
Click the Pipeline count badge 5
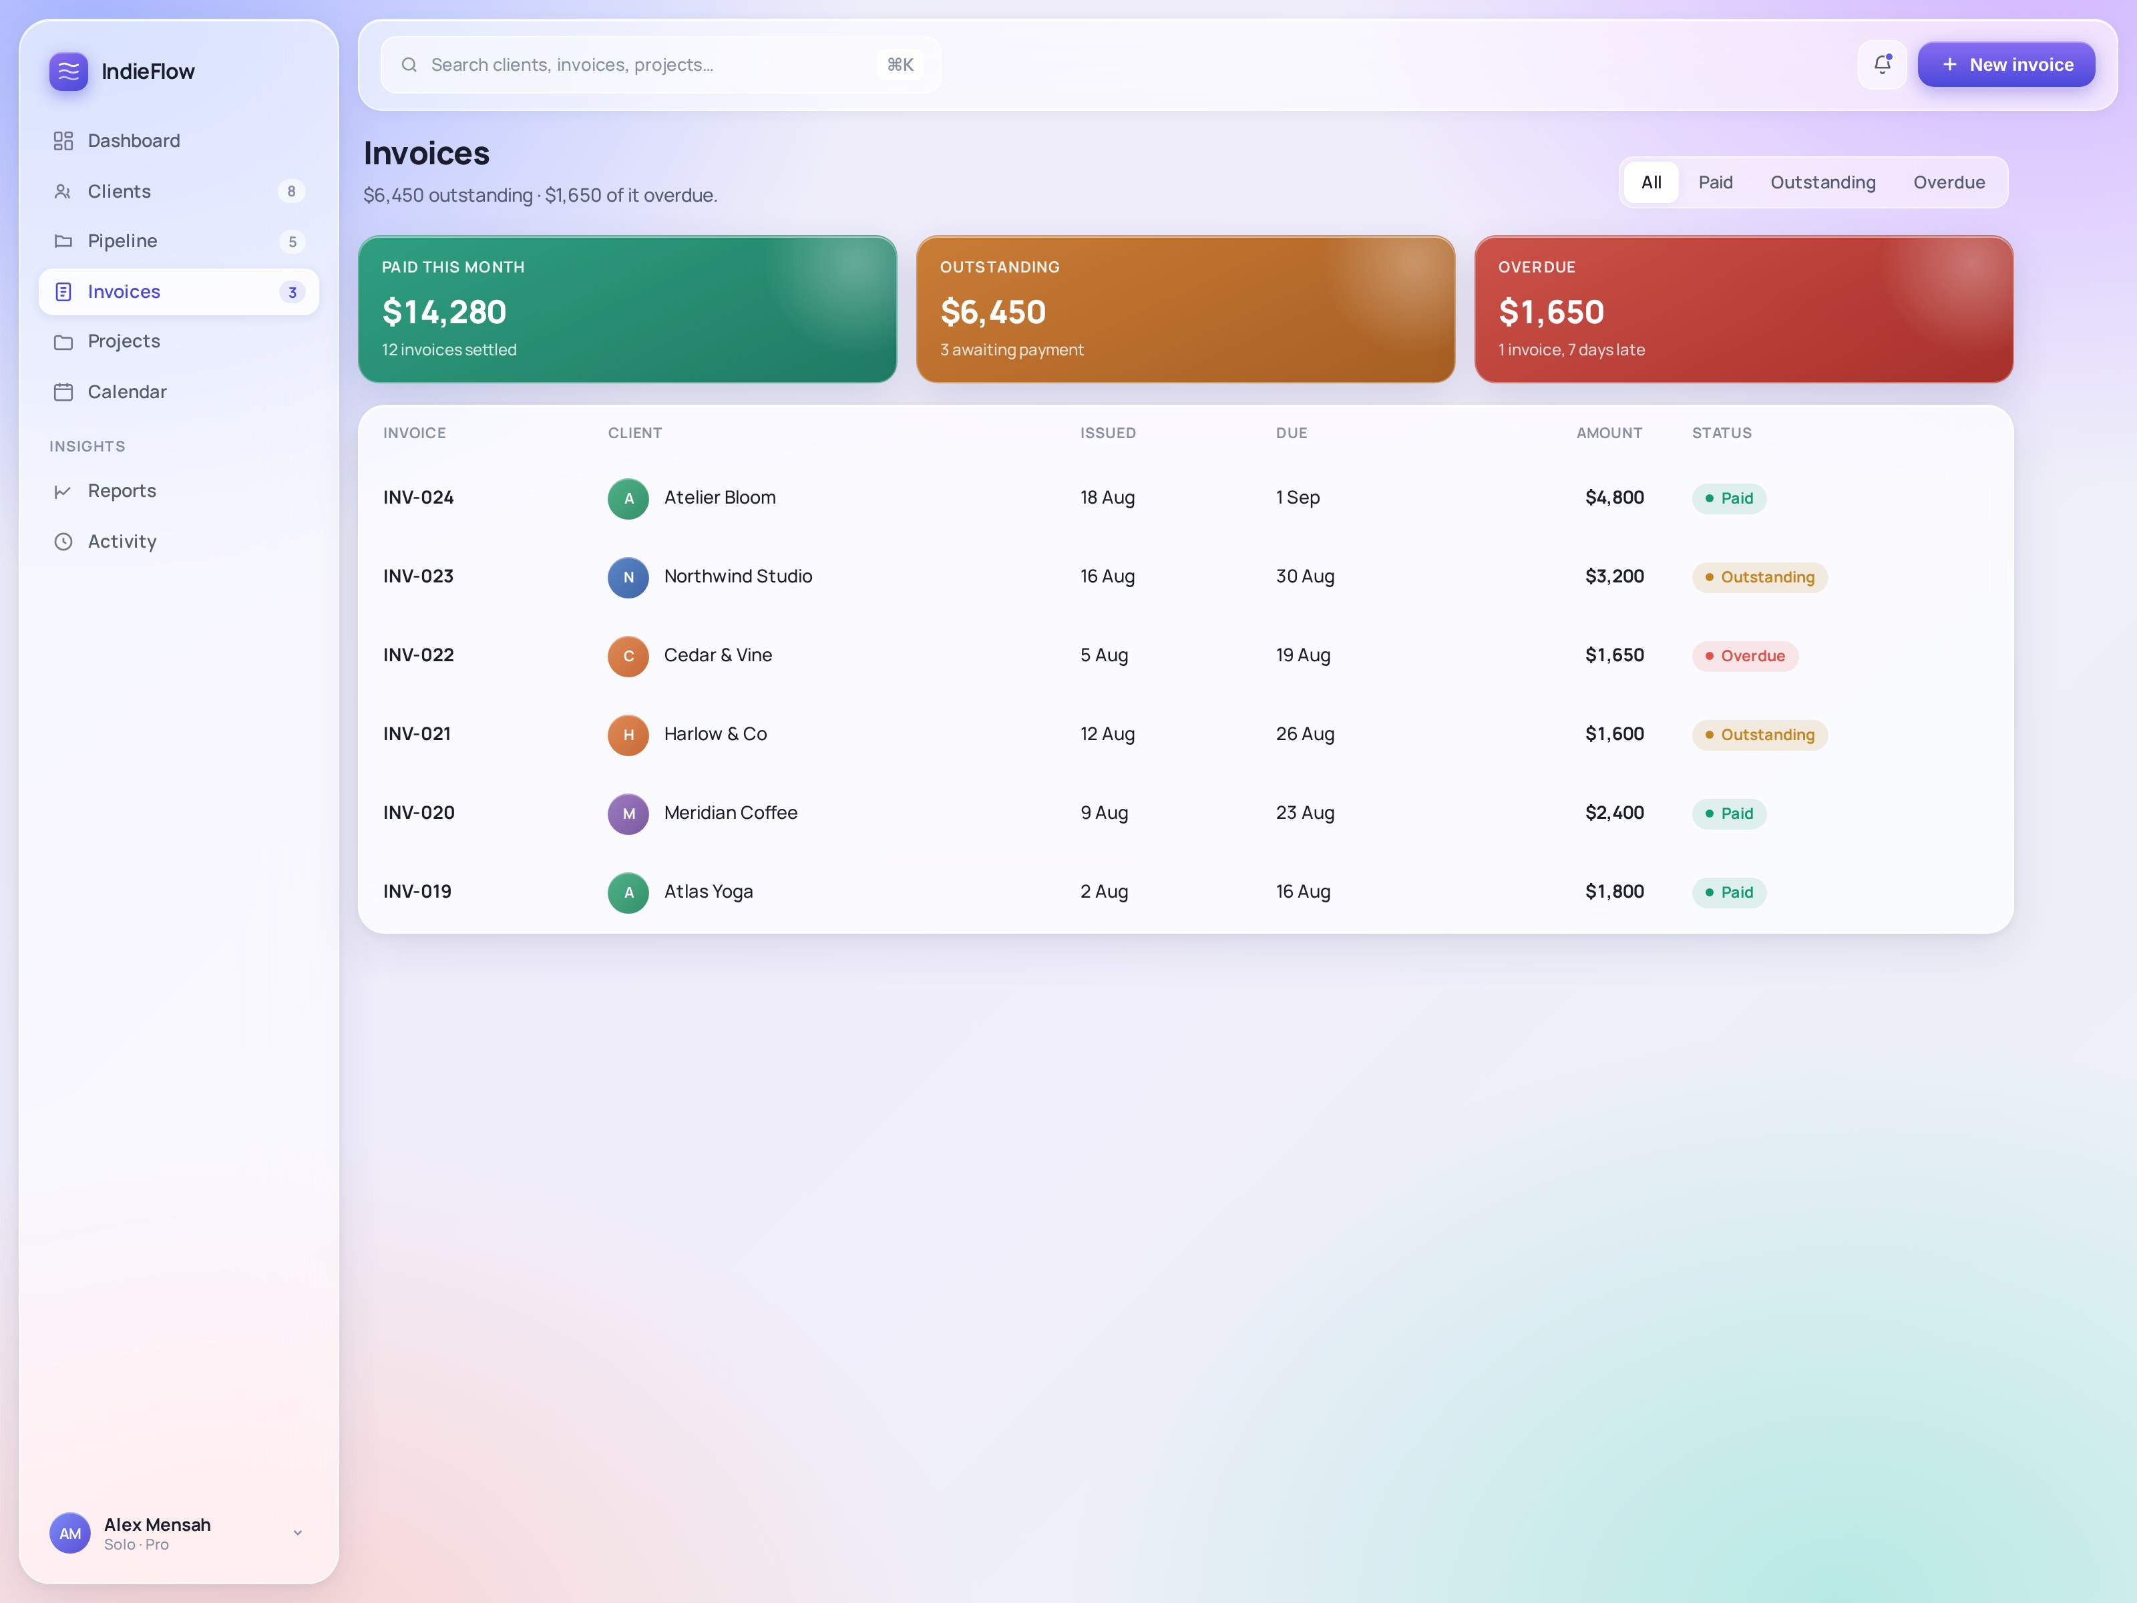pos(292,242)
